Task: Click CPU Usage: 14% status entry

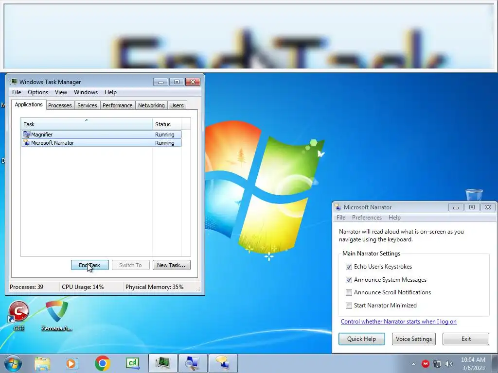Action: click(83, 287)
